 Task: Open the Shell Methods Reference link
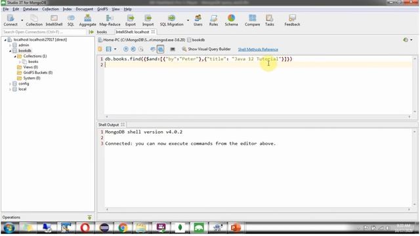pos(258,50)
